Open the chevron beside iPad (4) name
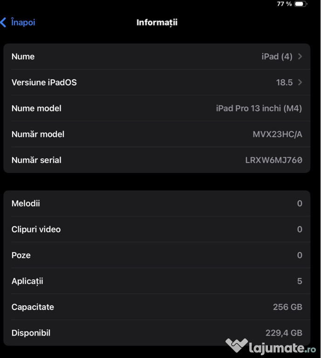 tap(300, 56)
